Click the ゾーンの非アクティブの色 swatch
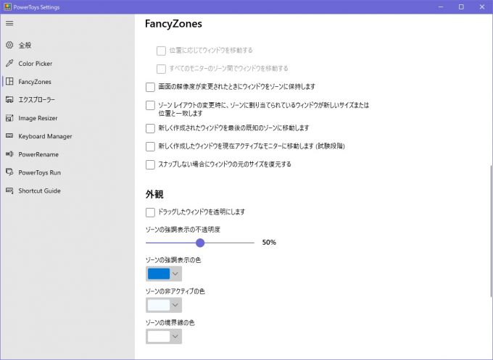 click(x=159, y=305)
